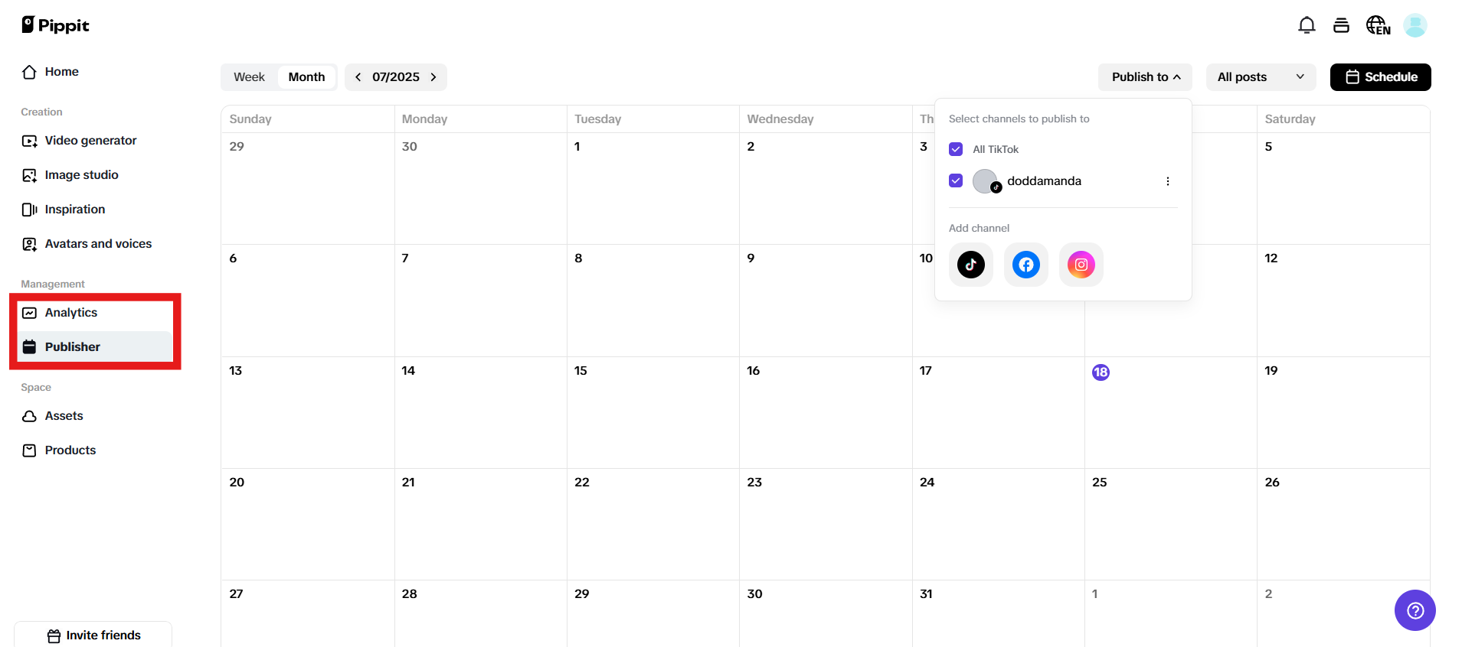Click the notifications bell icon

1307,25
